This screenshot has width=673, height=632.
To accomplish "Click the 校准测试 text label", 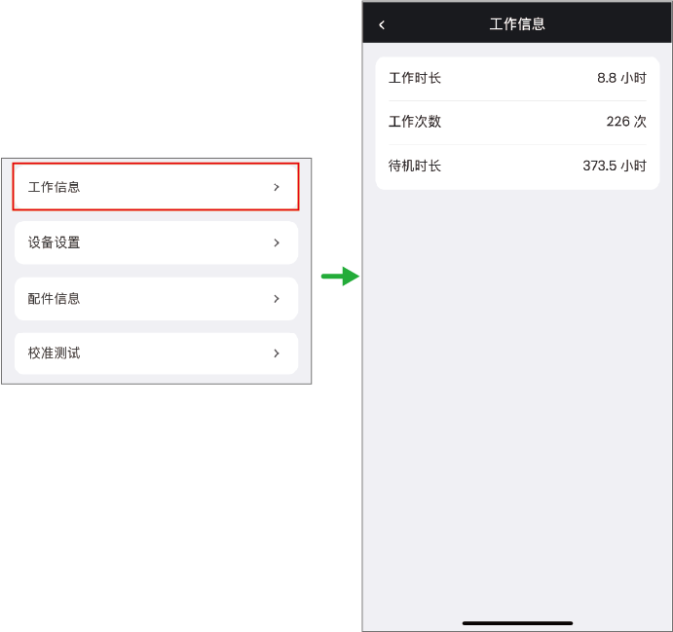I will pos(55,353).
